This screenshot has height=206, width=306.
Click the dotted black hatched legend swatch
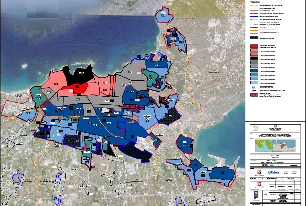254,37
